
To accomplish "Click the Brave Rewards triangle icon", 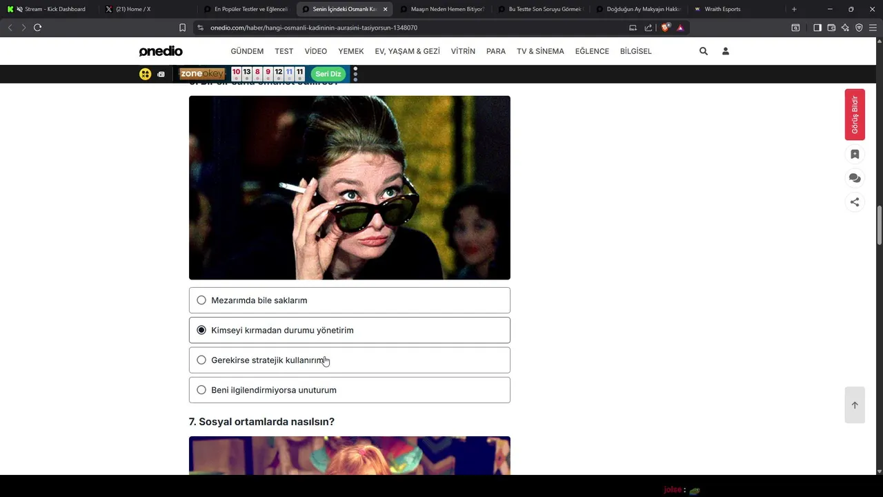I will click(x=680, y=28).
